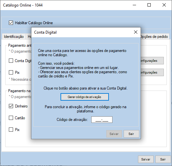This screenshot has width=172, height=166.
Task: Check the Cartão payment option
Action: (x=11, y=118)
